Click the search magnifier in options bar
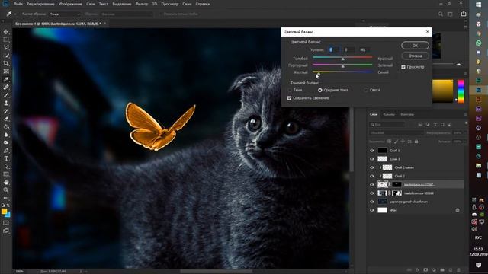The width and height of the screenshot is (488, 274). pyautogui.click(x=441, y=14)
